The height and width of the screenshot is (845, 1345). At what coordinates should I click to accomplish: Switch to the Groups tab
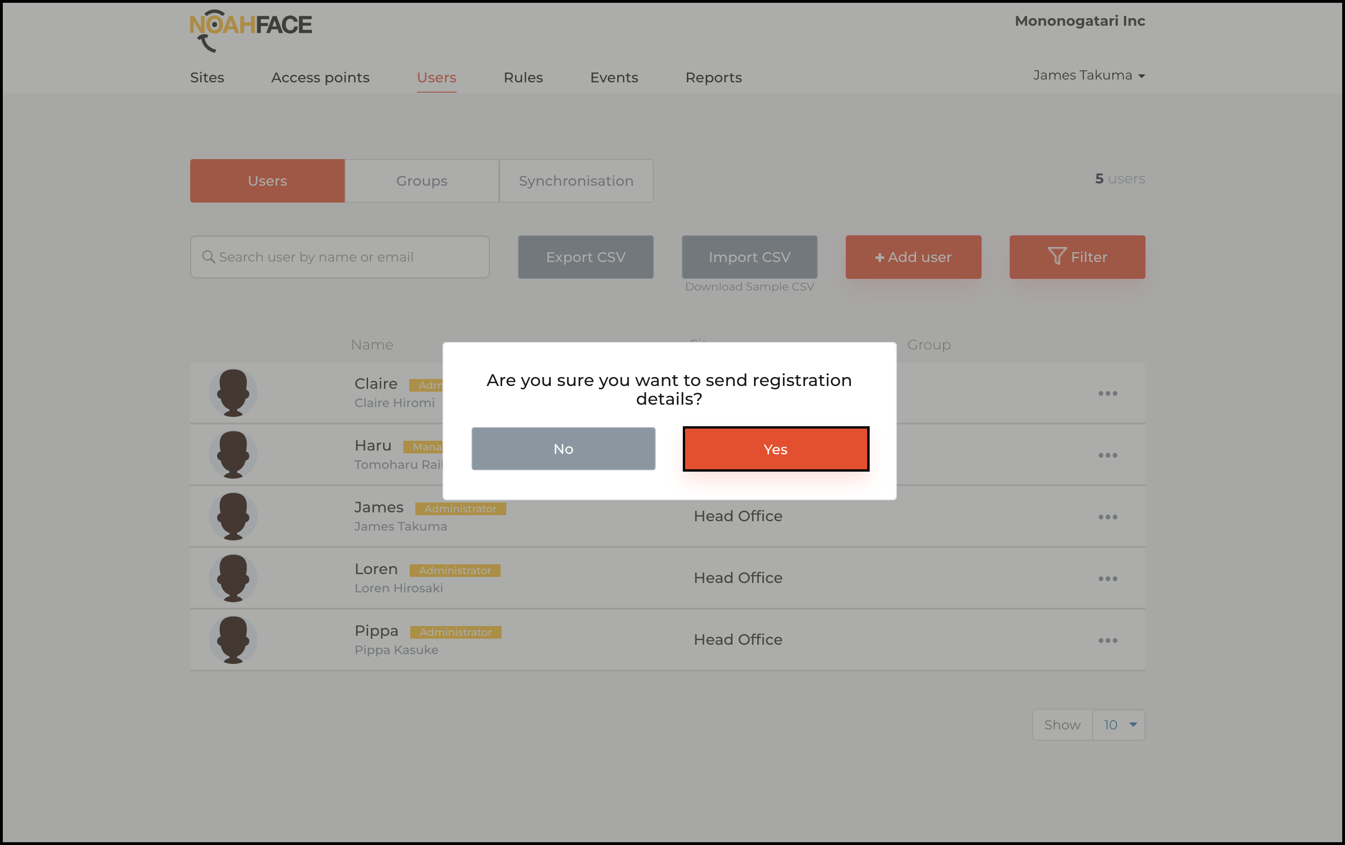pyautogui.click(x=421, y=181)
